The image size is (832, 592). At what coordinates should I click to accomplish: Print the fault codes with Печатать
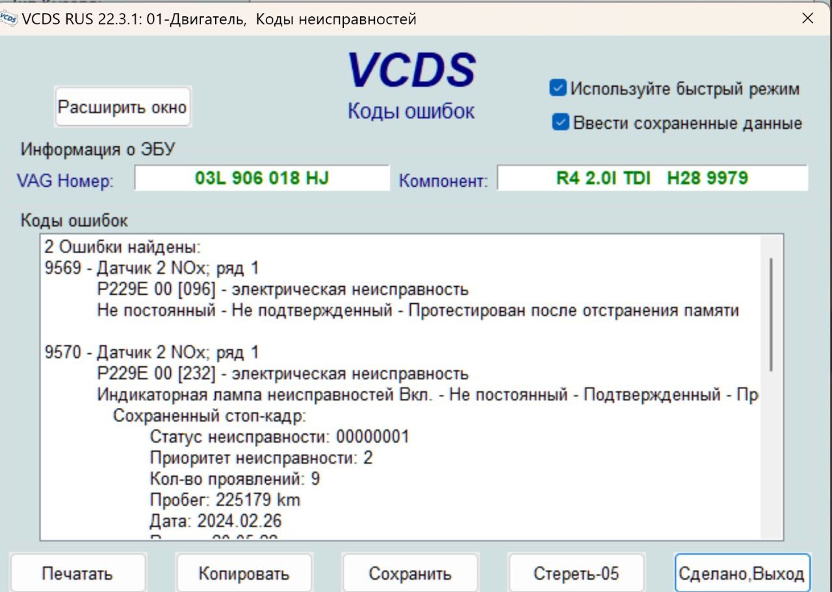[77, 573]
